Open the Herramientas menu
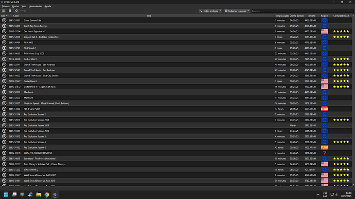This screenshot has width=355, height=199. pyautogui.click(x=35, y=6)
